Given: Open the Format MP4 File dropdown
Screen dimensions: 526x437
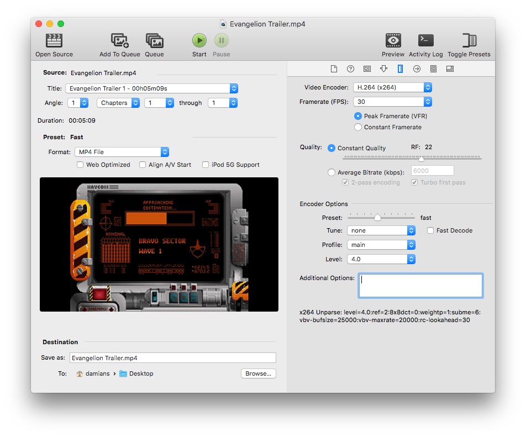Looking at the screenshot, I should (122, 152).
